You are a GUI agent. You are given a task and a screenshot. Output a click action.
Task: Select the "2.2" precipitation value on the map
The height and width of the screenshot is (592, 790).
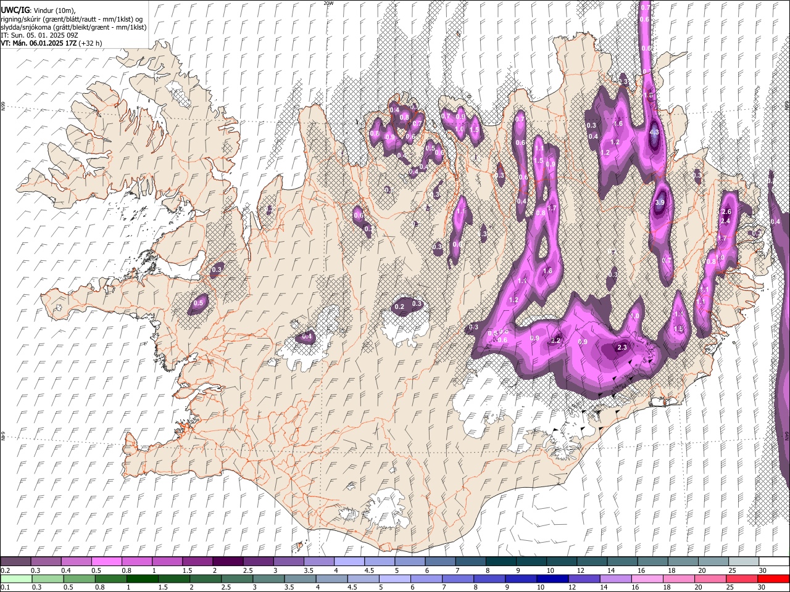555,341
